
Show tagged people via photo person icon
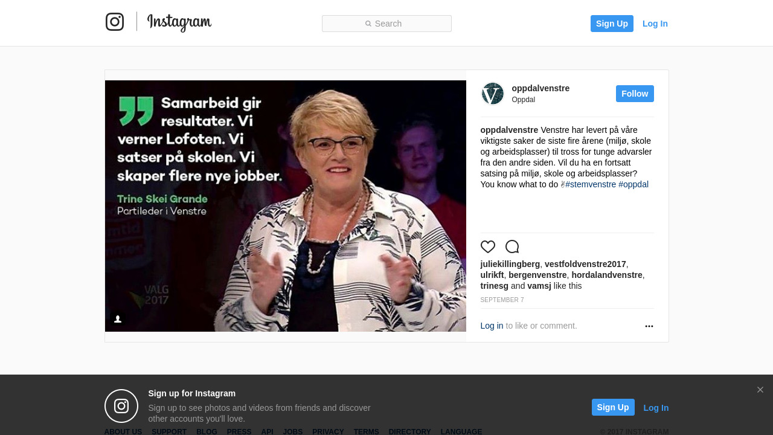(x=118, y=319)
